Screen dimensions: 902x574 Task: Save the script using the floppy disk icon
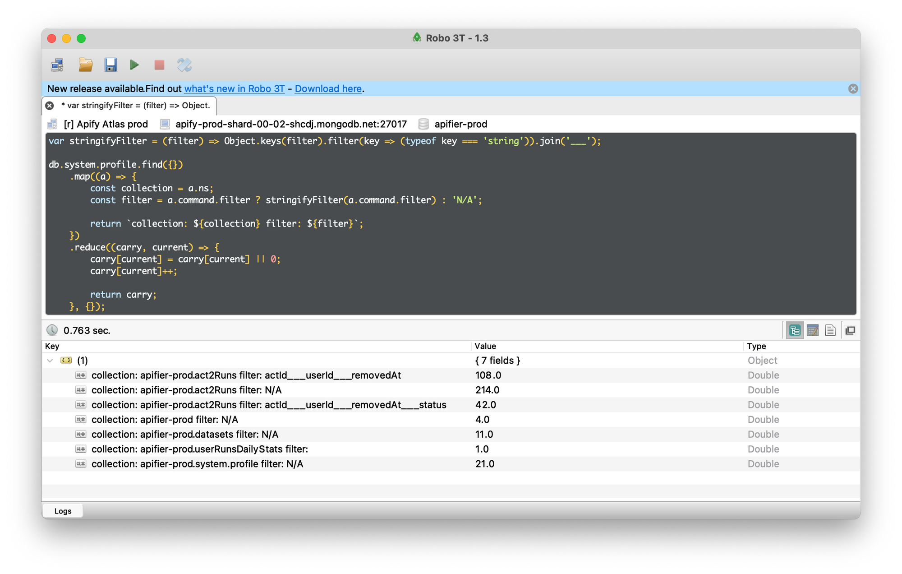click(x=110, y=65)
